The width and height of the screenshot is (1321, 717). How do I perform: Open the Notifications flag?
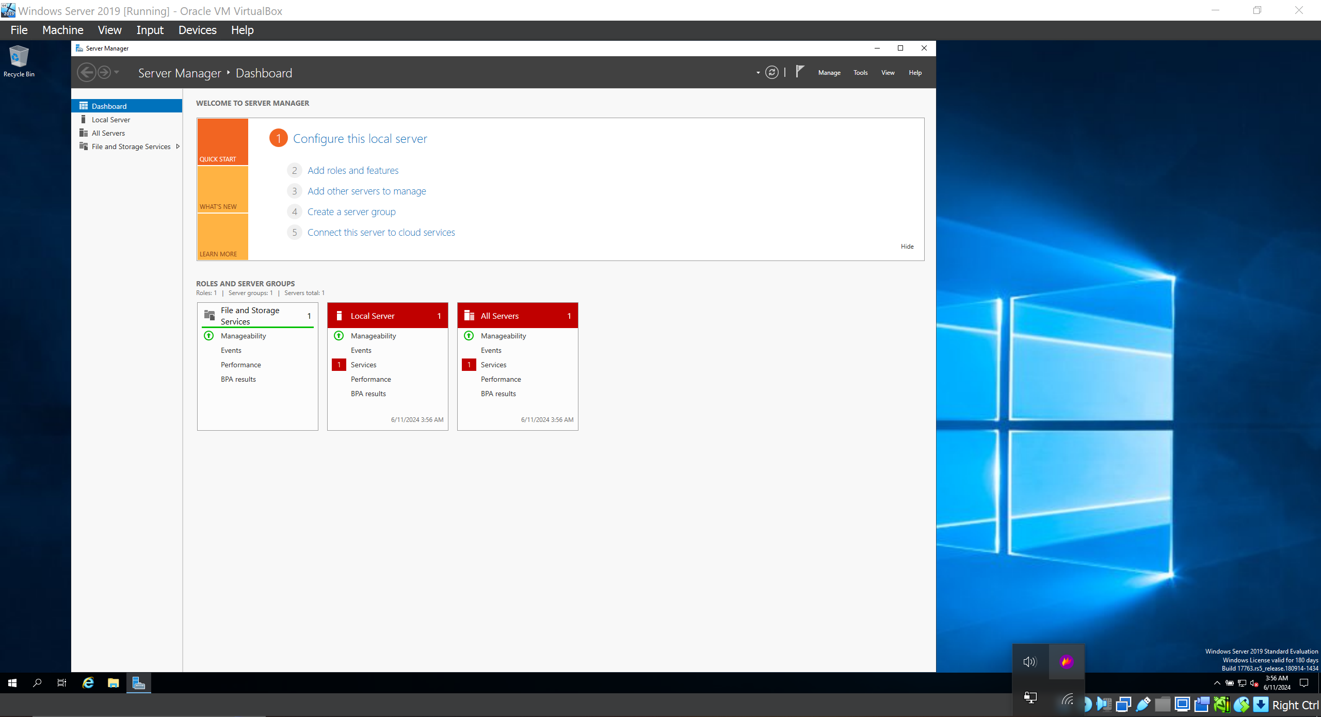pyautogui.click(x=800, y=72)
